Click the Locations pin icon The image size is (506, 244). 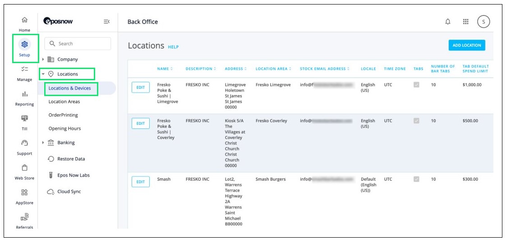51,74
